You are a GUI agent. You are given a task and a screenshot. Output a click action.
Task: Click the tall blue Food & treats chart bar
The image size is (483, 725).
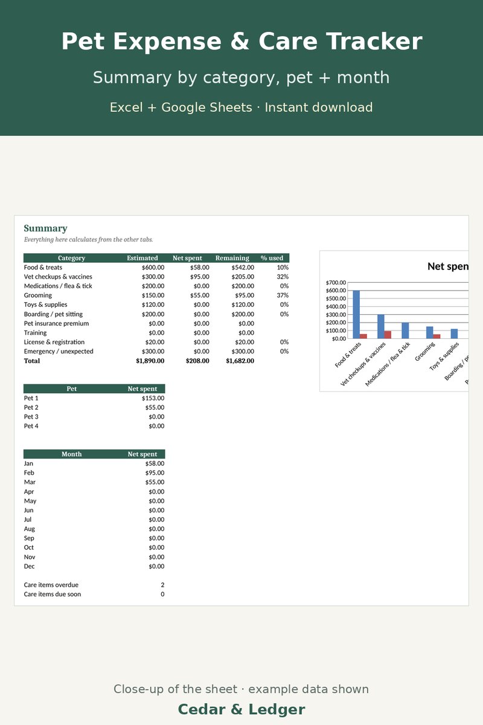(x=356, y=314)
